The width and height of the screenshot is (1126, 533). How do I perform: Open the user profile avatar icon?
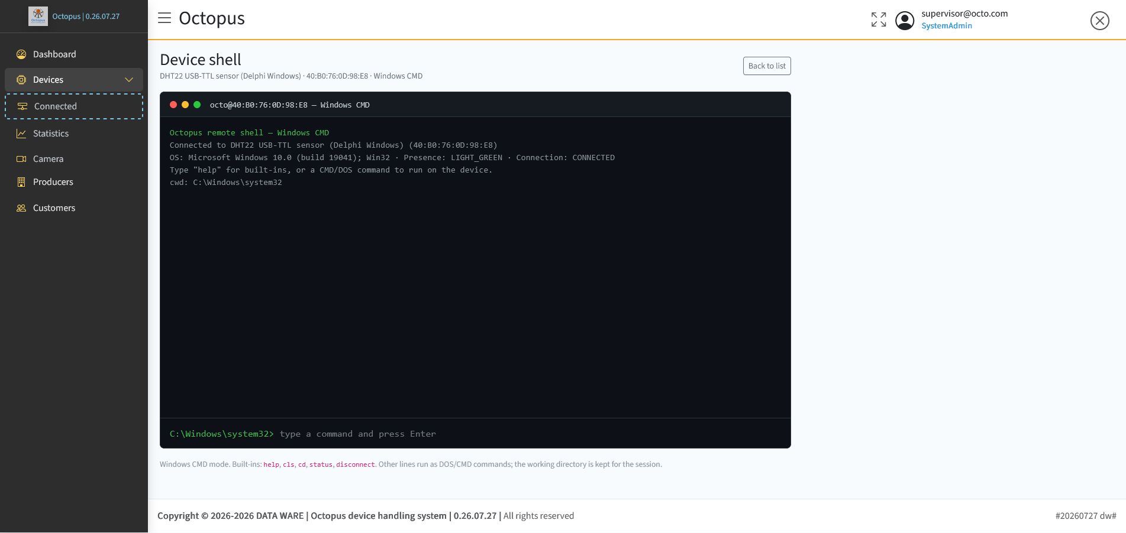pos(905,21)
